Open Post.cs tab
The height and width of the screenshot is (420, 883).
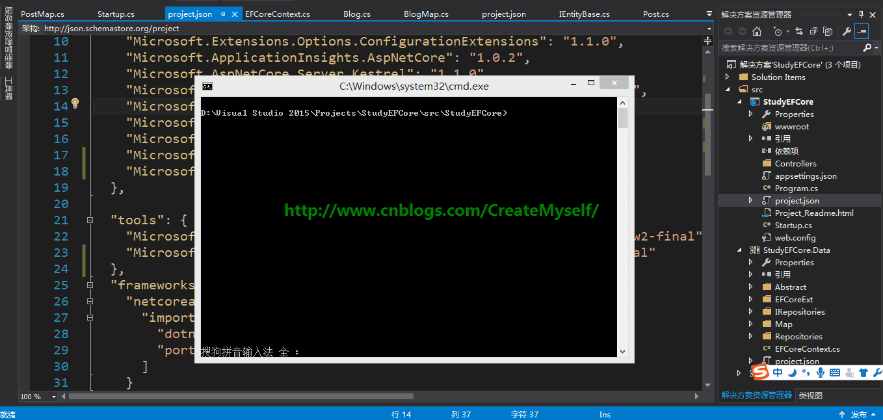click(655, 14)
